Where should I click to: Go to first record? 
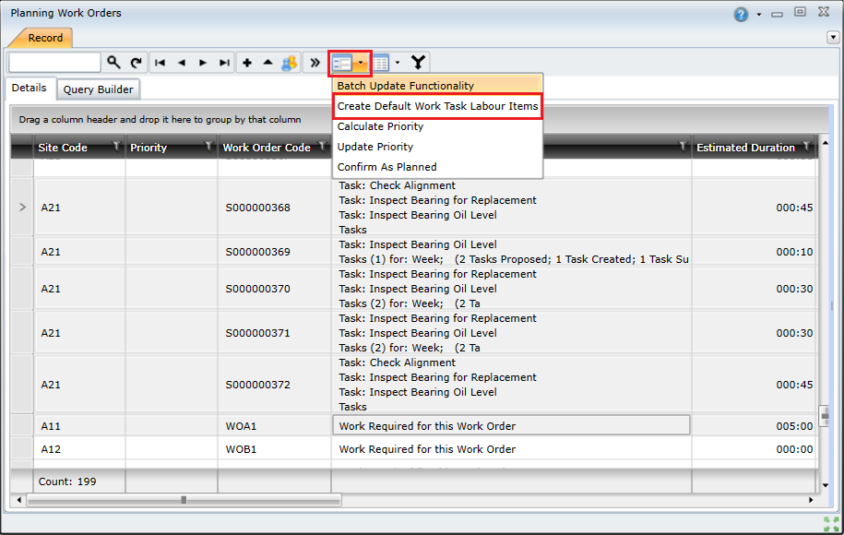[160, 63]
